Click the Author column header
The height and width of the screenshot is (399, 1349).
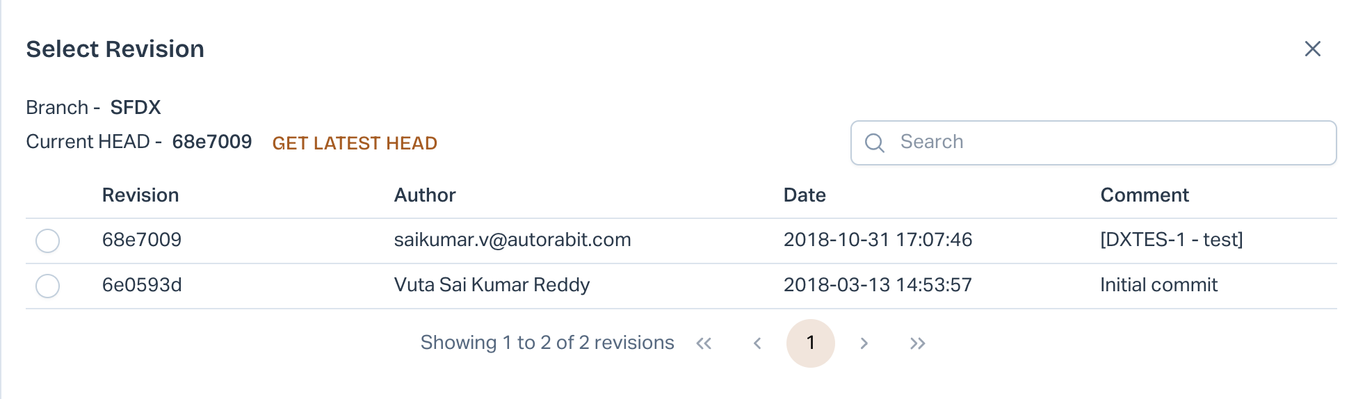click(x=425, y=195)
